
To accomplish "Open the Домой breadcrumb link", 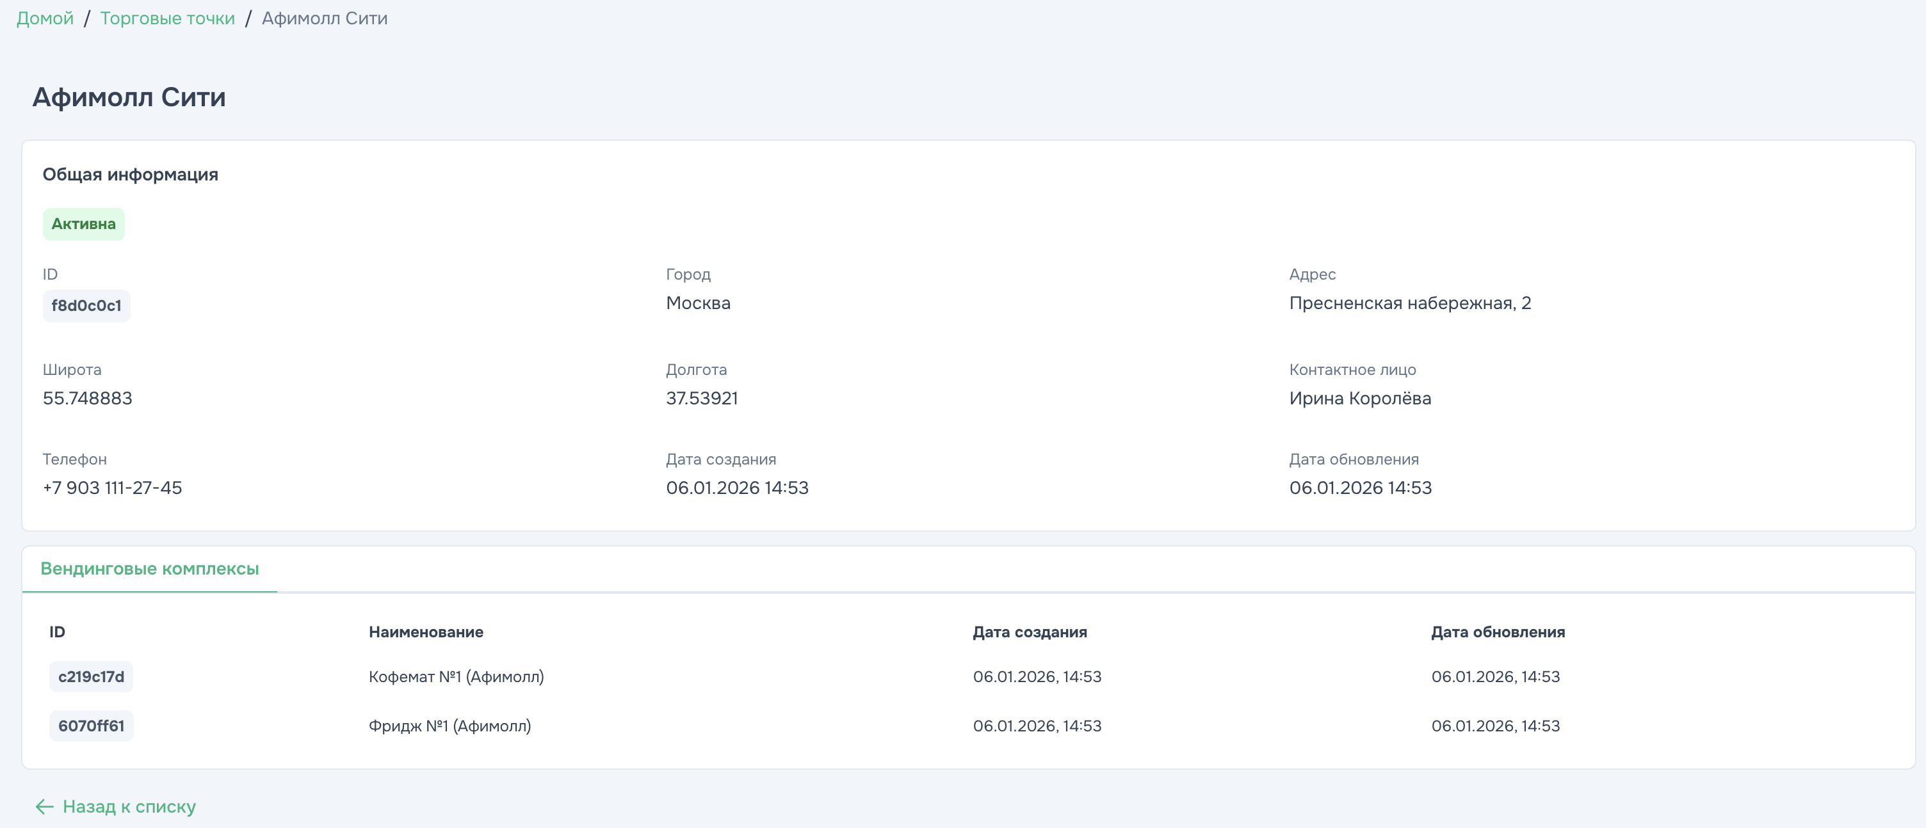I will 45,18.
